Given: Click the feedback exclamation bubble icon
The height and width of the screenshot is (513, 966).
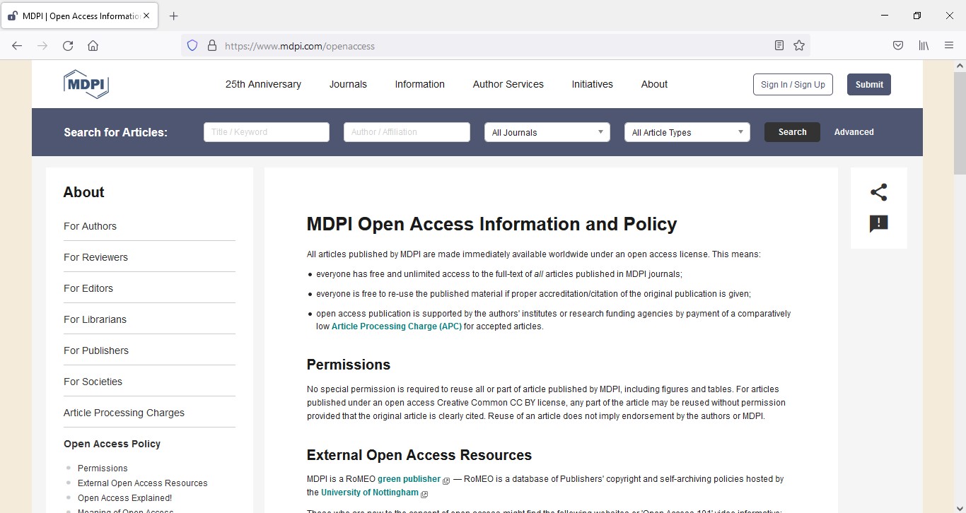Looking at the screenshot, I should 878,224.
